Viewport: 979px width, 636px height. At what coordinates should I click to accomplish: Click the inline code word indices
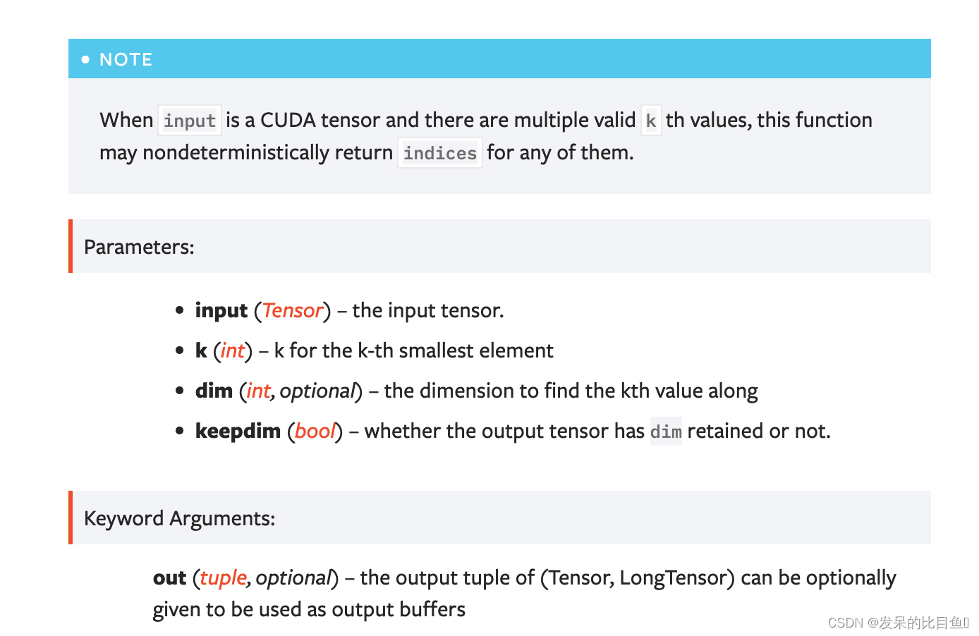click(440, 153)
